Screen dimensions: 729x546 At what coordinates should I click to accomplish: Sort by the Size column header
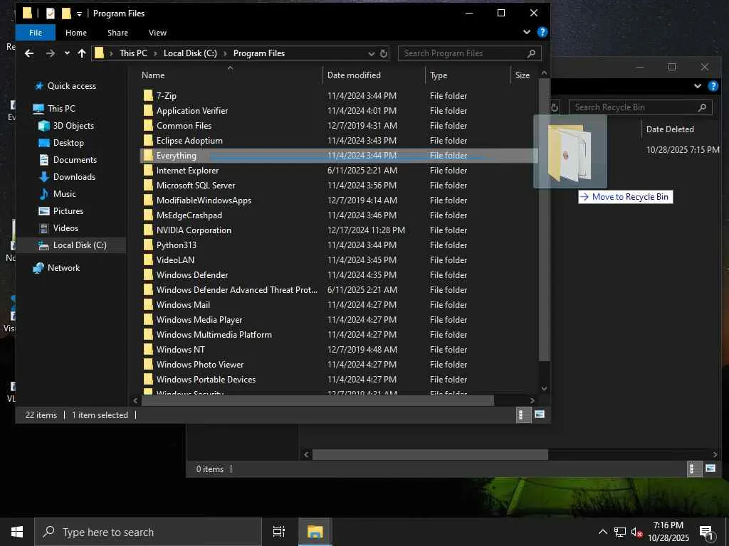523,75
